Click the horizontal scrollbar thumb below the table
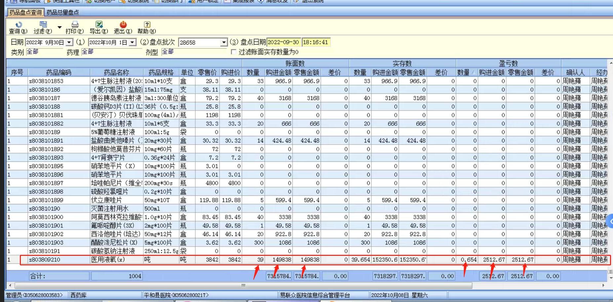The width and height of the screenshot is (613, 302). click(243, 285)
